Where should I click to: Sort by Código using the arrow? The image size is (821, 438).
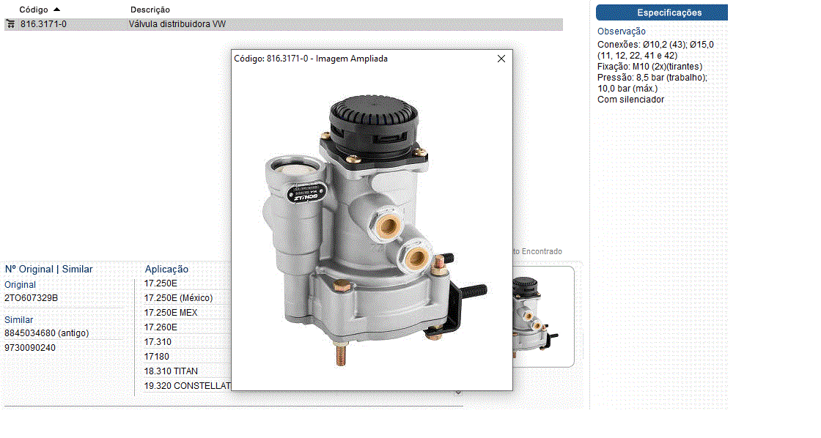[x=56, y=10]
